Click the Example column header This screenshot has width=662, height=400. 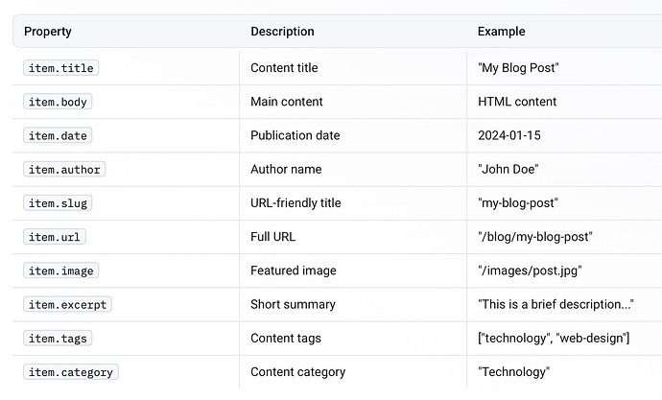pyautogui.click(x=501, y=32)
